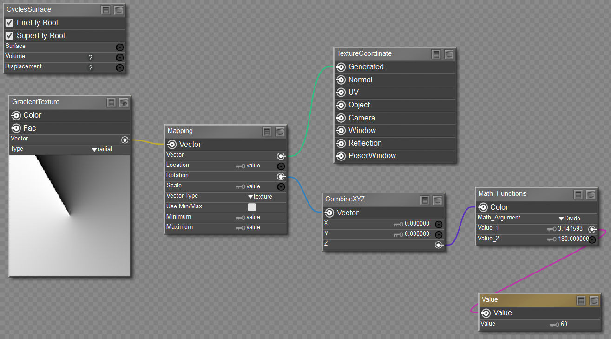Image resolution: width=611 pixels, height=339 pixels.
Task: Click the Vector input plug on GradientTexture
Action: click(x=125, y=140)
